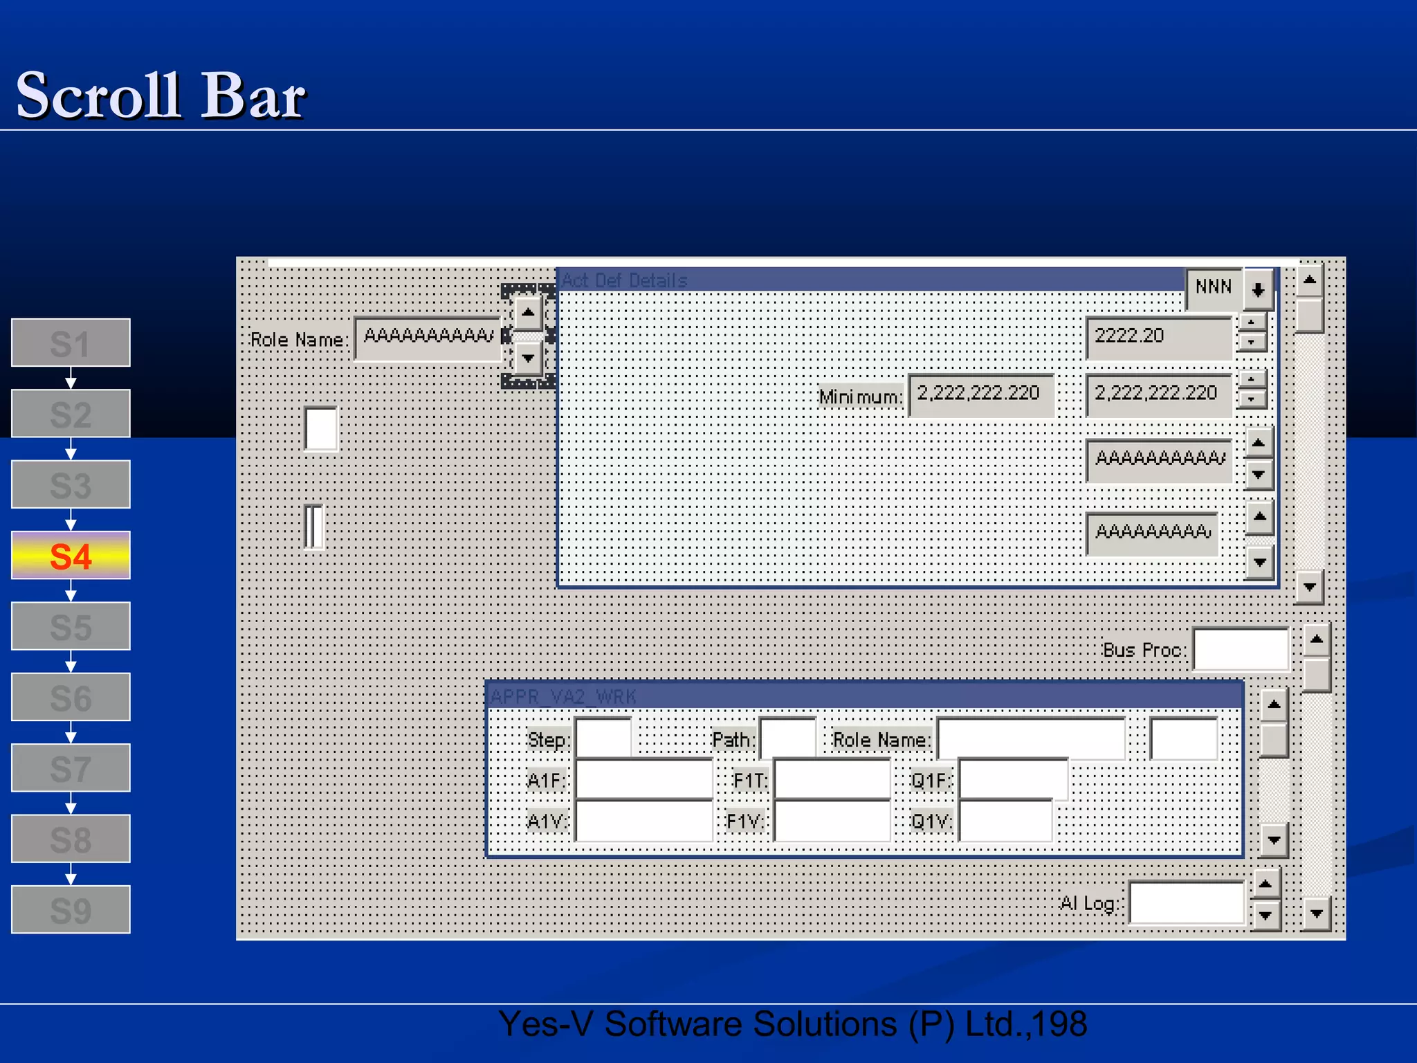Click the Q1F input field
Screen dimensions: 1417x1063
[x=1014, y=779]
